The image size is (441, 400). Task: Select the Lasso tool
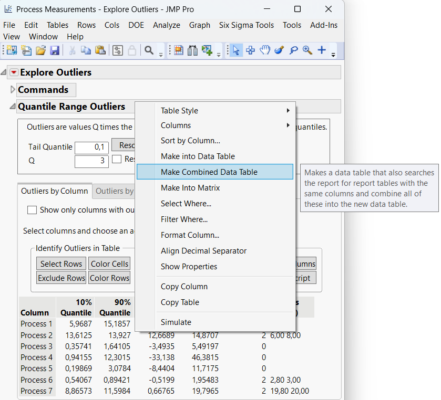coord(293,51)
